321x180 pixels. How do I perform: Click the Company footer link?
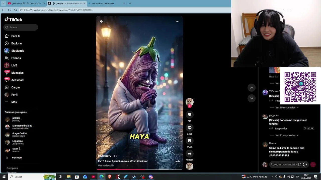click(x=12, y=168)
